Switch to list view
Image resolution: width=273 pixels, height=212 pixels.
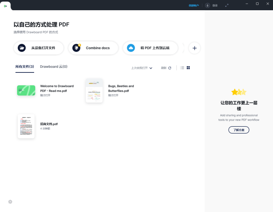pyautogui.click(x=182, y=68)
